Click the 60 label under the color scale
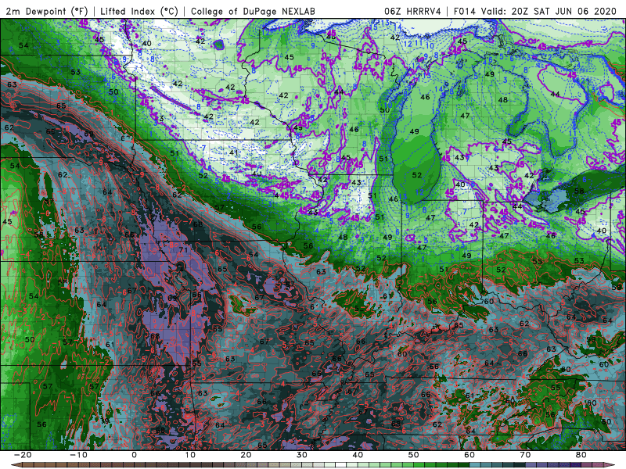 pos(469,455)
